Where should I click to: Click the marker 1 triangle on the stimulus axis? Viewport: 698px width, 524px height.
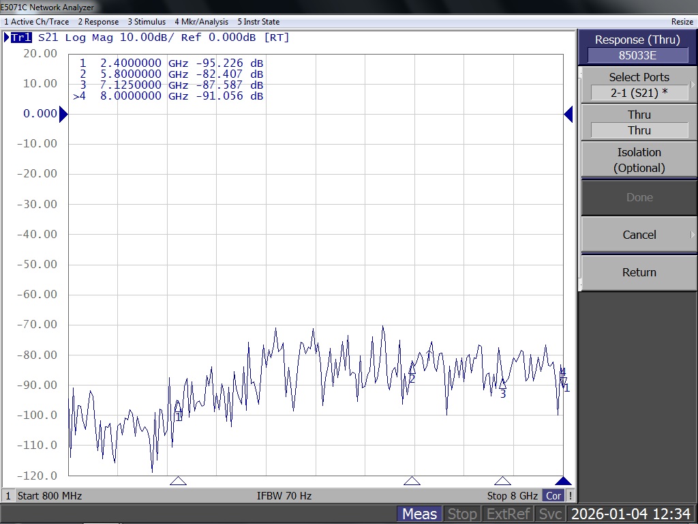click(178, 480)
